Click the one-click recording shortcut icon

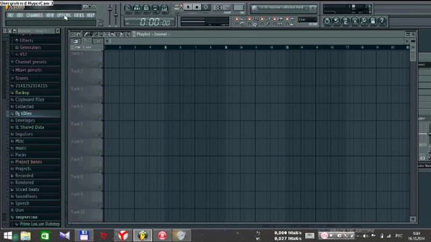coord(364,21)
